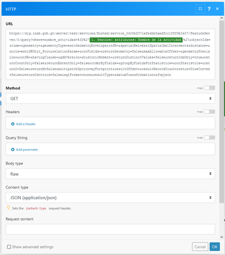Expand the Body type dropdown showing Raw
The height and width of the screenshot is (255, 225).
(x=110, y=174)
